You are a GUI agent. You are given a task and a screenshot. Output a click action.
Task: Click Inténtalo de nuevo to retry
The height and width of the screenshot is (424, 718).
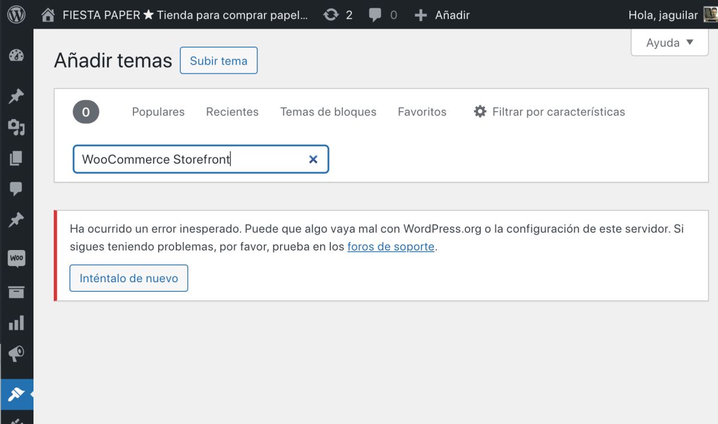tap(129, 277)
